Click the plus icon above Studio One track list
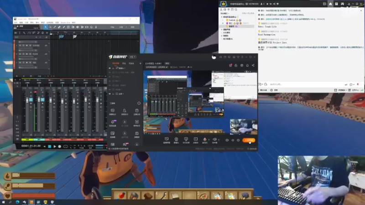The width and height of the screenshot is (365, 205). 47,33
